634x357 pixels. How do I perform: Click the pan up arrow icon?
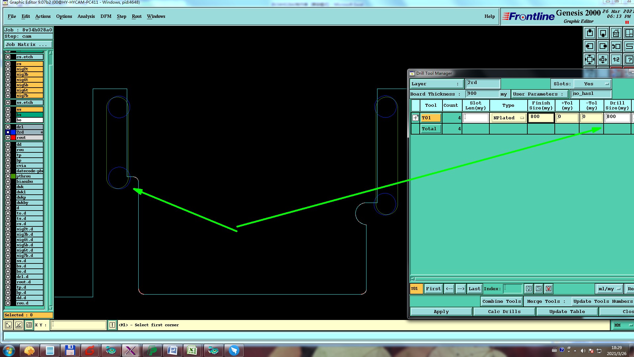pyautogui.click(x=590, y=33)
